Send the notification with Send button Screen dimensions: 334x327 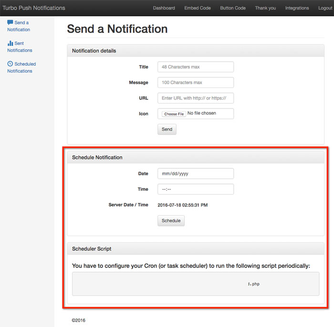(x=167, y=129)
